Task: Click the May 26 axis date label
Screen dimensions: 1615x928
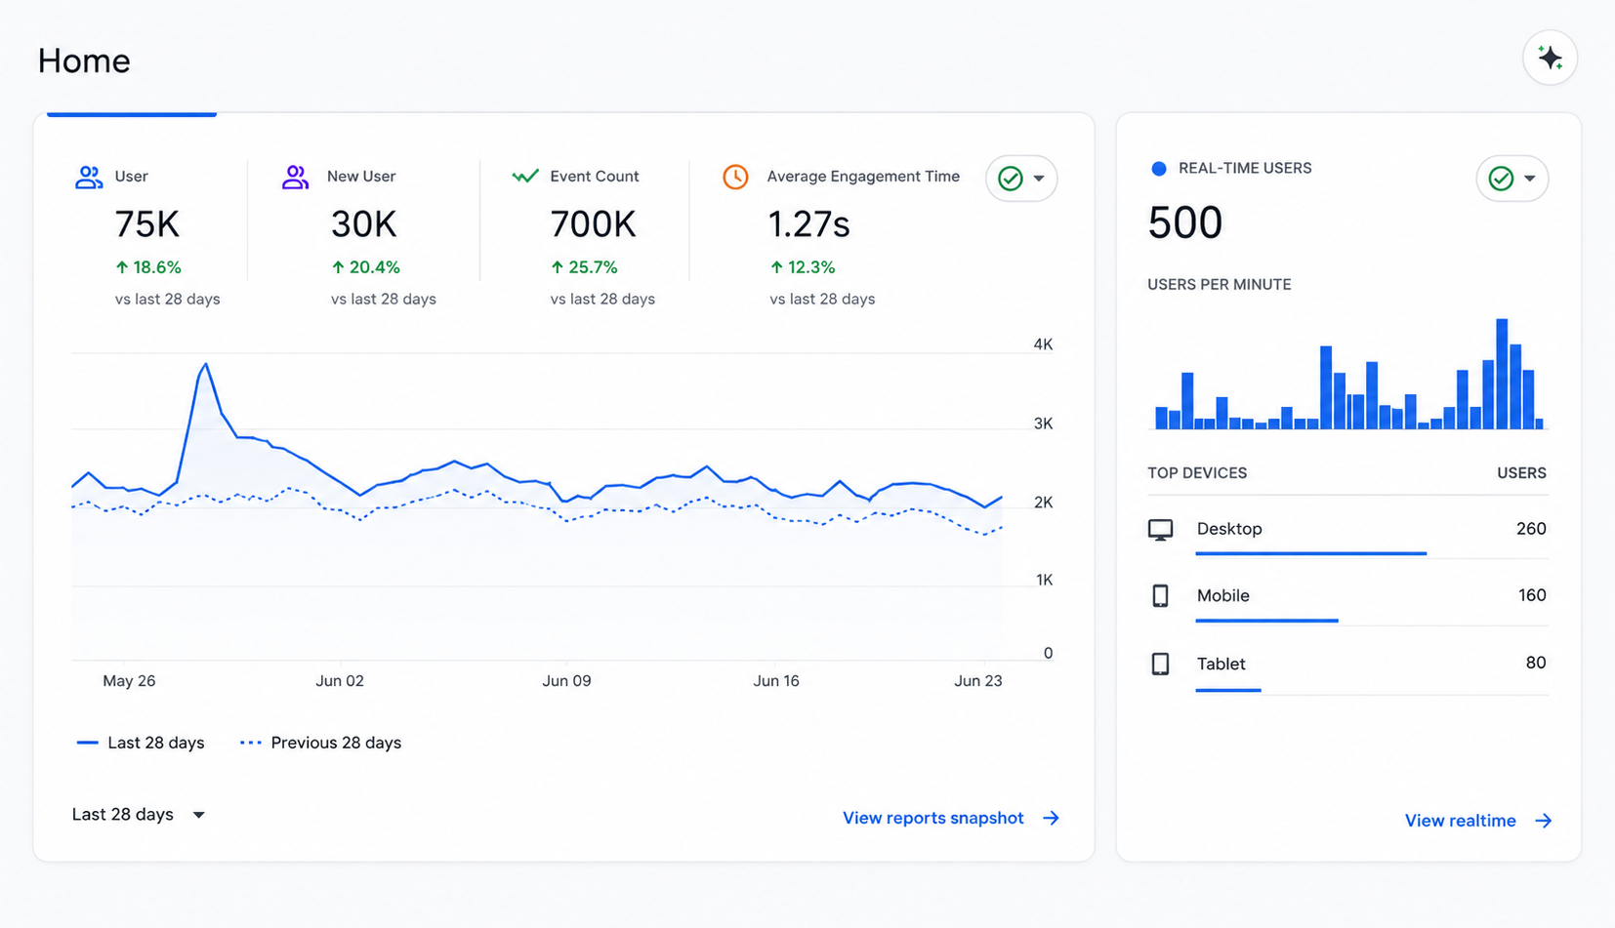Action: coord(129,681)
